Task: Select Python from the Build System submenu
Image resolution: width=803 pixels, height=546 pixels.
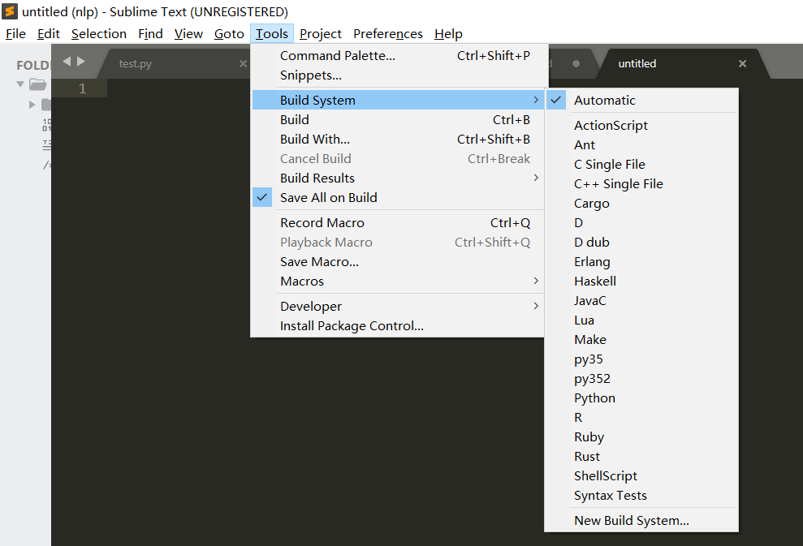Action: 594,398
